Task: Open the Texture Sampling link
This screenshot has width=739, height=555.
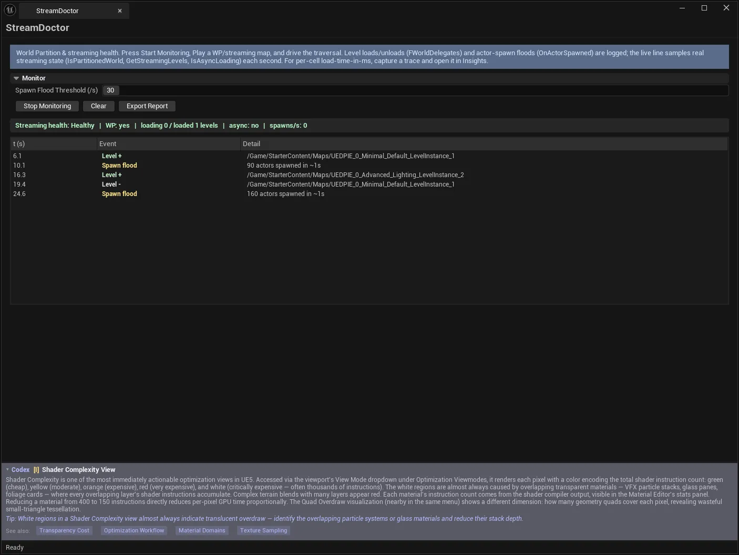Action: pyautogui.click(x=263, y=531)
